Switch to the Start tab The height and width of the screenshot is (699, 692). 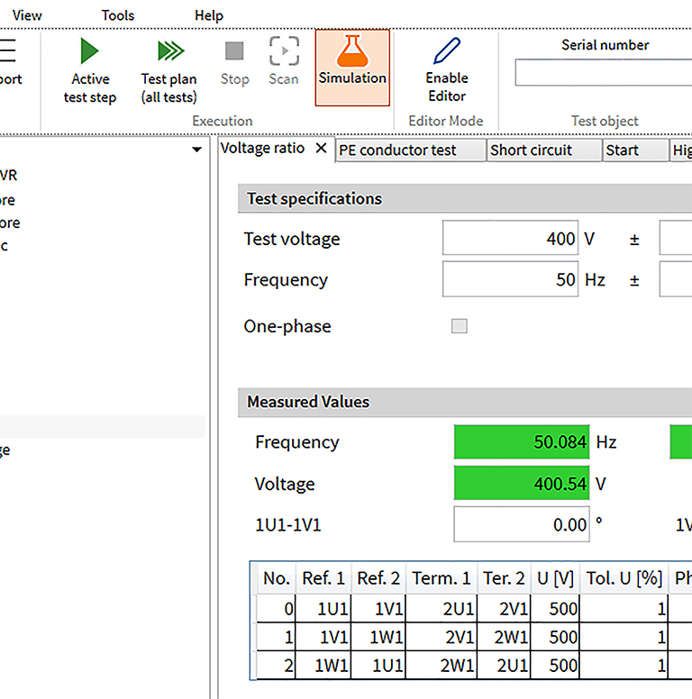635,150
